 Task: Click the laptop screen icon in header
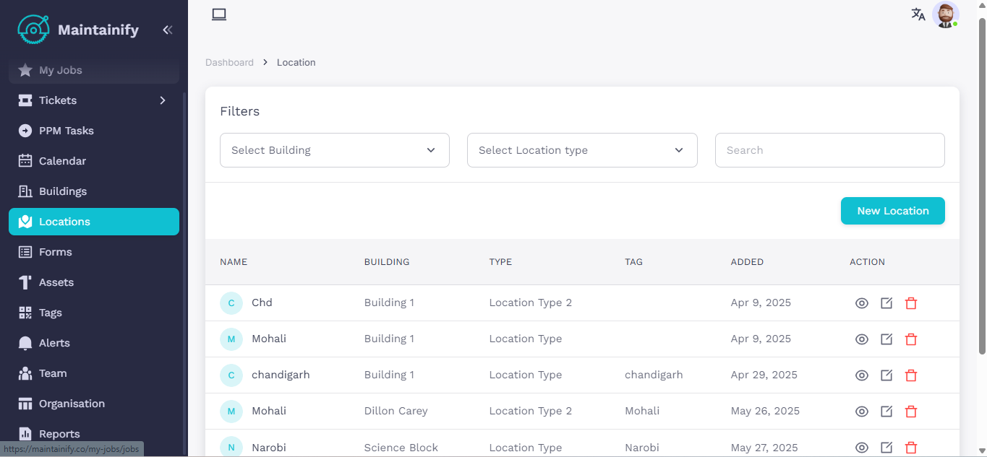click(219, 14)
